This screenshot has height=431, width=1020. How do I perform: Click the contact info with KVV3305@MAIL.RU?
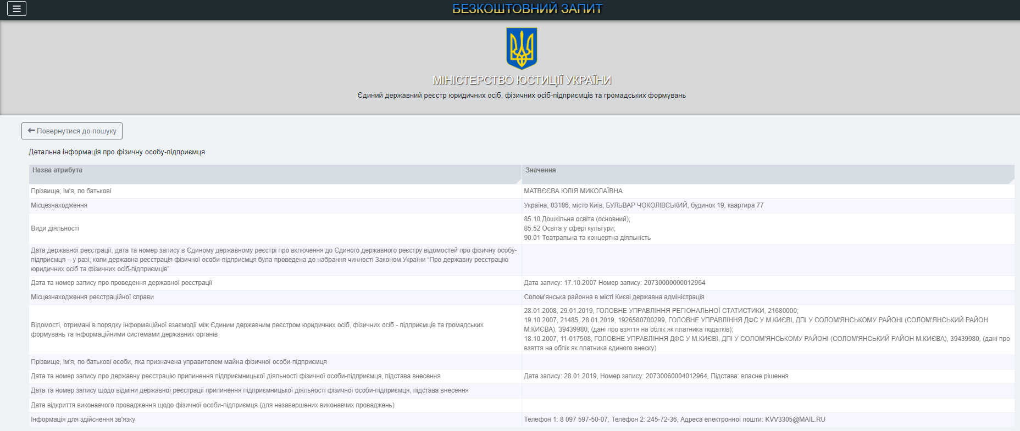[674, 419]
